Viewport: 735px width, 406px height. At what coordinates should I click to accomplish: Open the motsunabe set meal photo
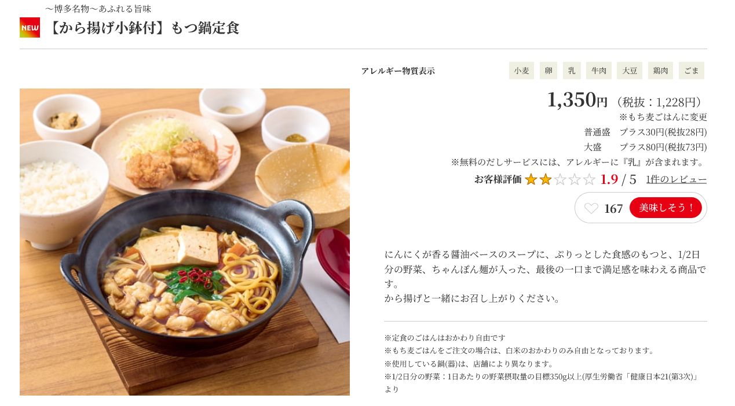click(185, 242)
